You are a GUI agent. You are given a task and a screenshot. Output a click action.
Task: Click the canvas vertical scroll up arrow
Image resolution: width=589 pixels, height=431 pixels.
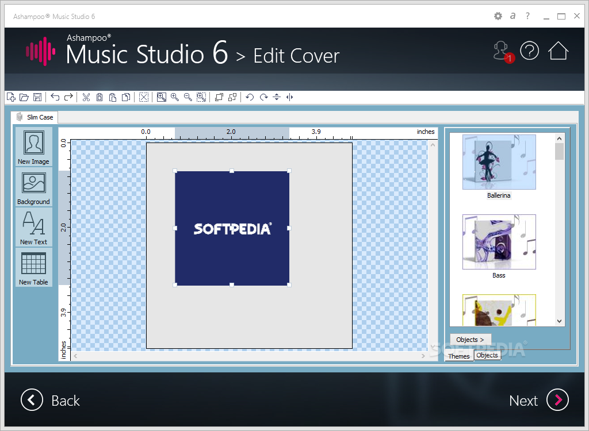click(433, 145)
